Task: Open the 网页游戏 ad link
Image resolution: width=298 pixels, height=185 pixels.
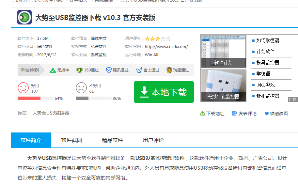Action: click(x=265, y=85)
